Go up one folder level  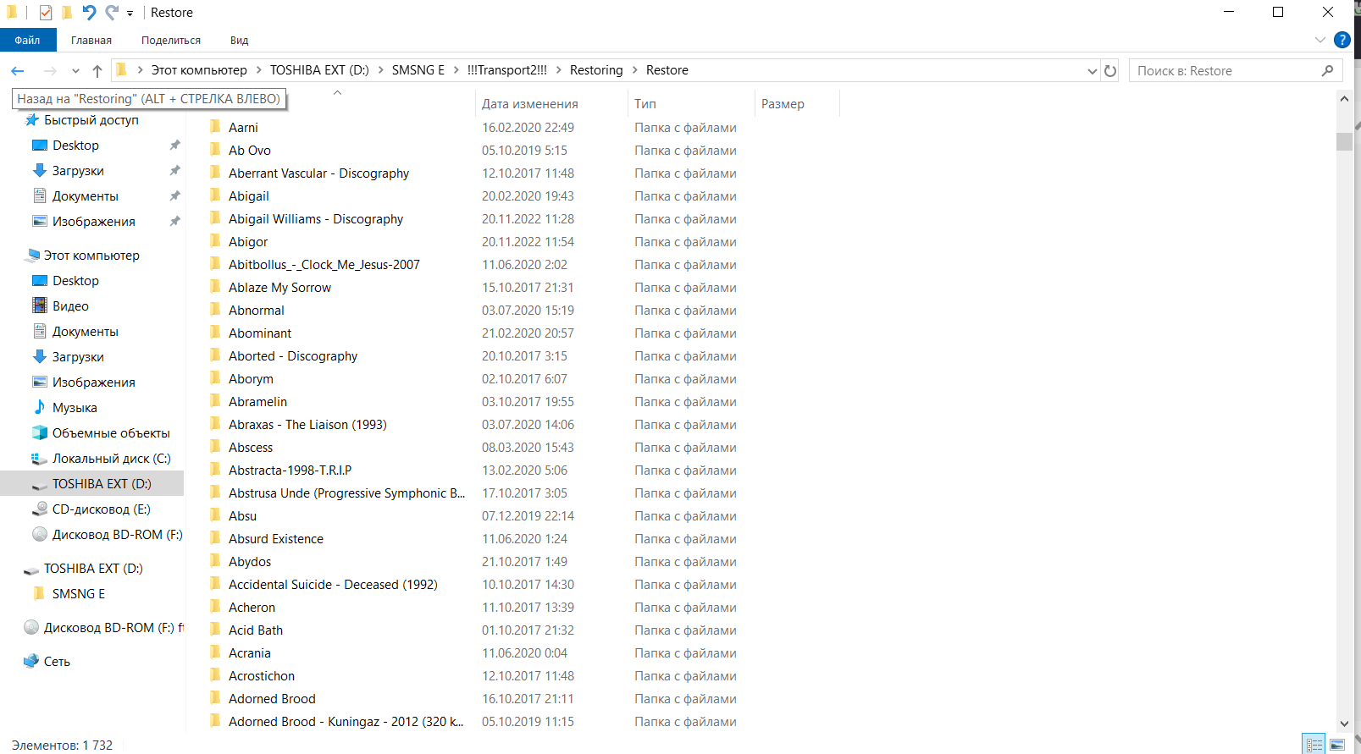(x=97, y=71)
